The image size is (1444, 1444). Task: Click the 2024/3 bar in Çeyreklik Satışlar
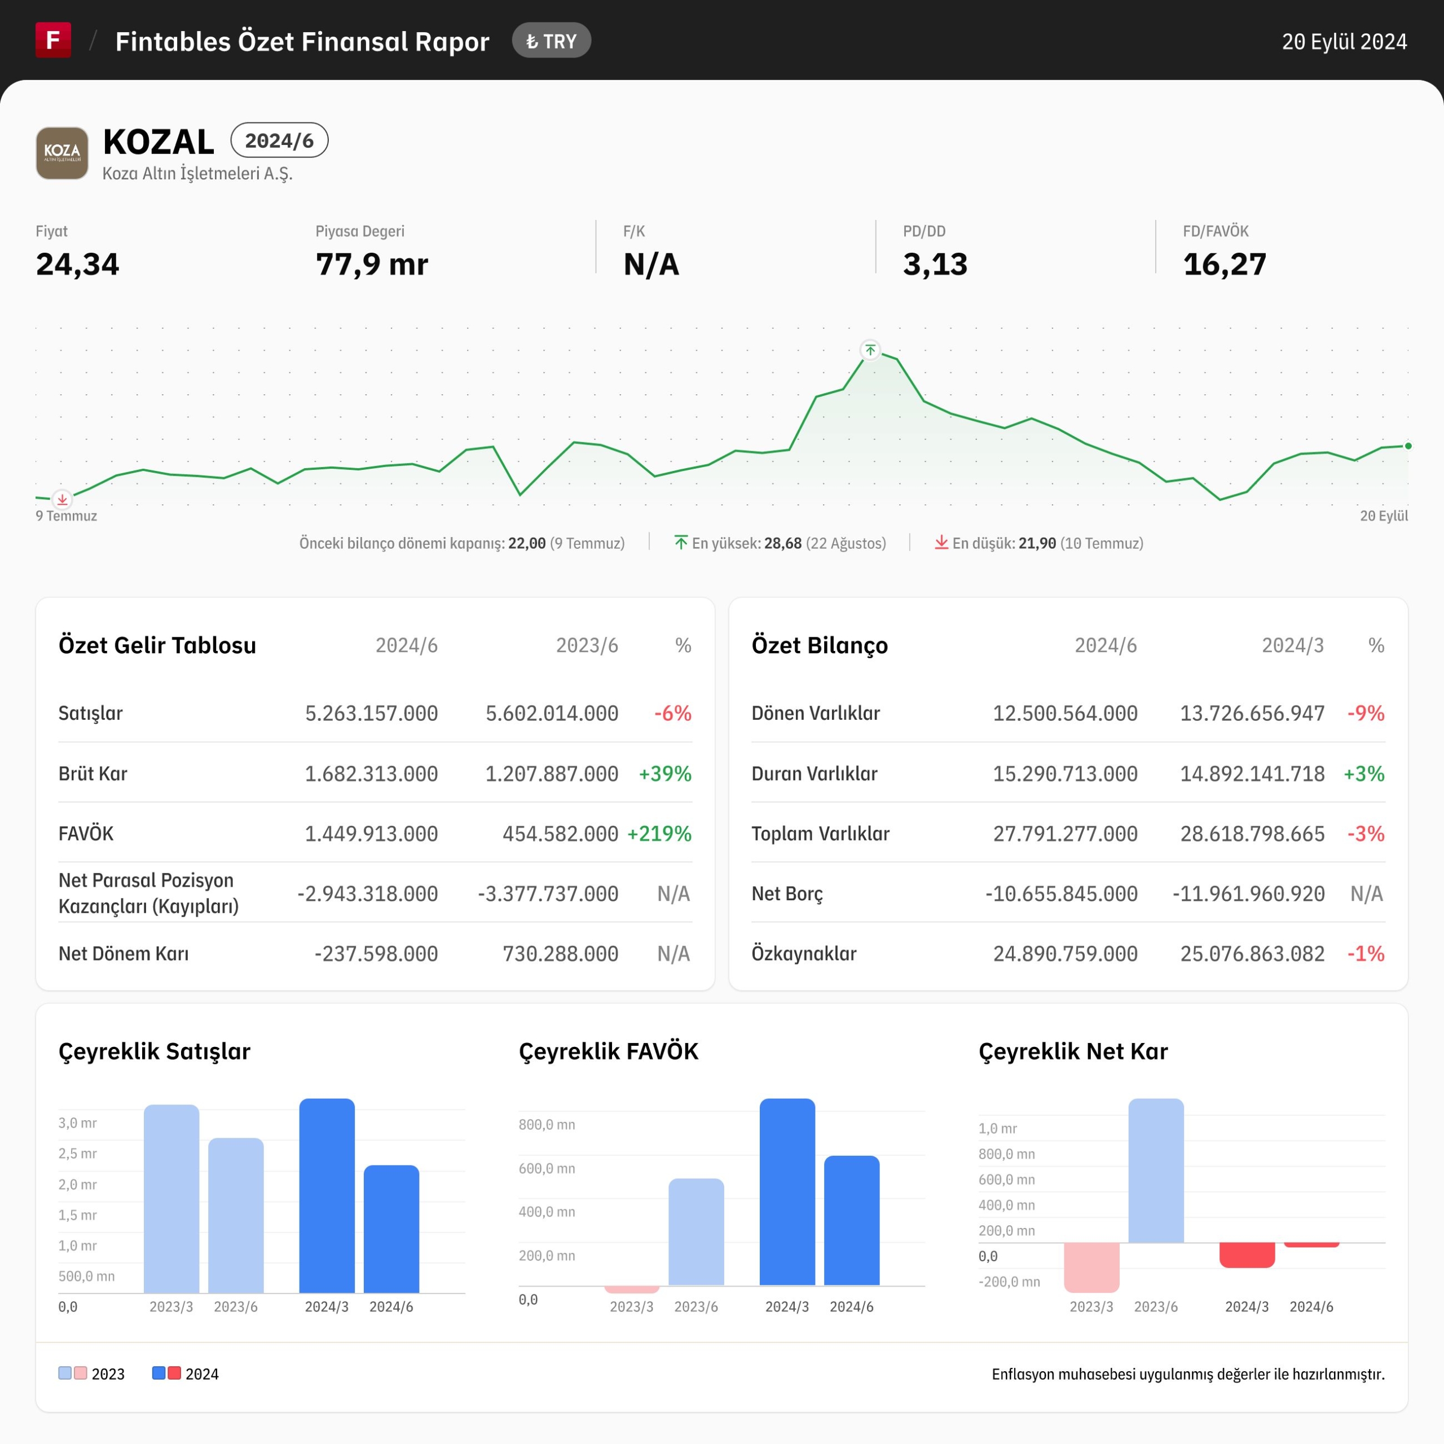[327, 1196]
